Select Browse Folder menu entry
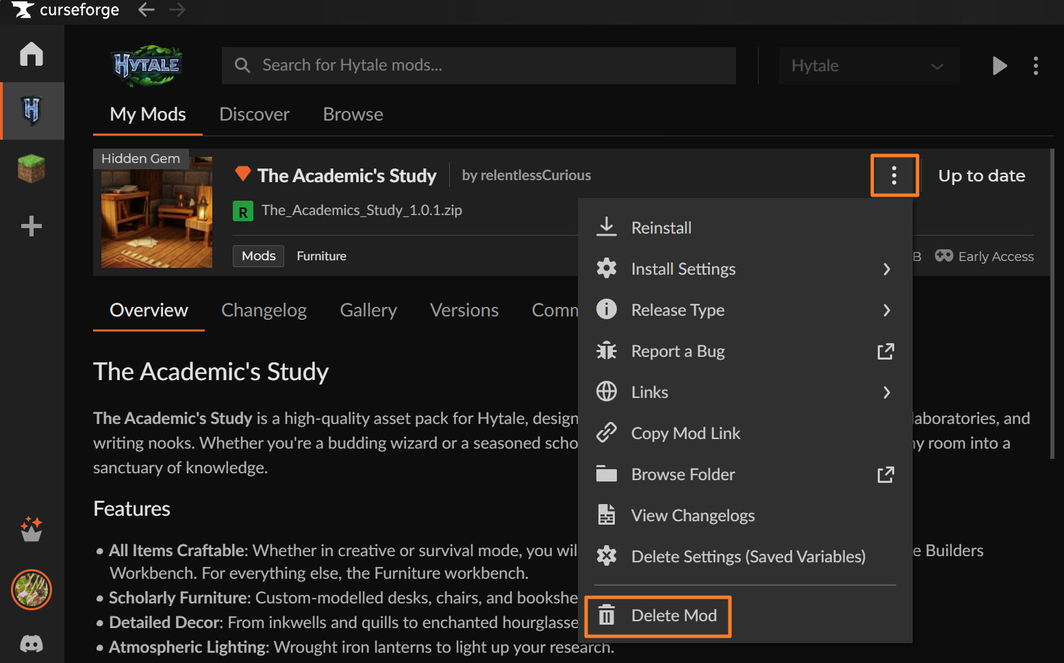This screenshot has height=663, width=1064. [745, 474]
